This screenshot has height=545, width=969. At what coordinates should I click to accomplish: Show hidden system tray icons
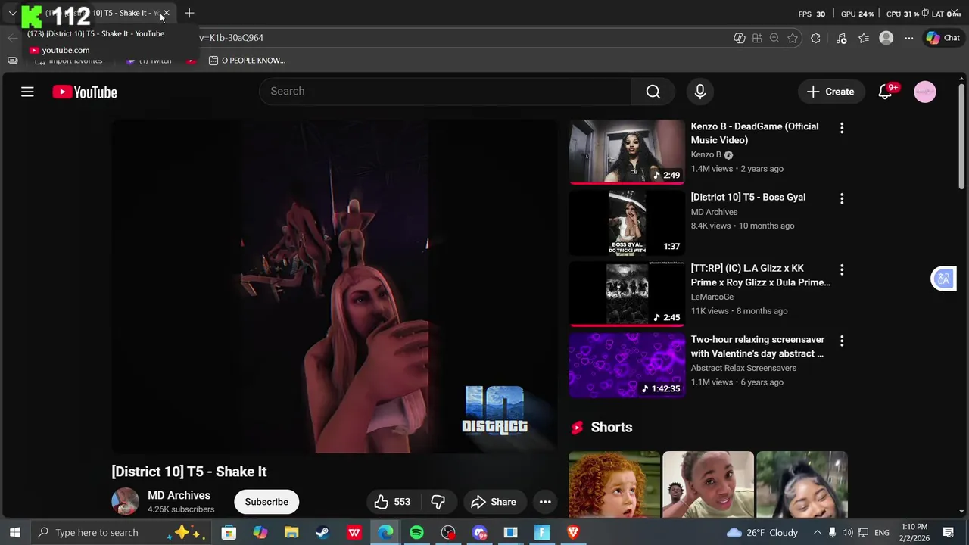817,533
